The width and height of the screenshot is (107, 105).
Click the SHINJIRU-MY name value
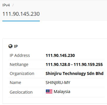pos(58,83)
